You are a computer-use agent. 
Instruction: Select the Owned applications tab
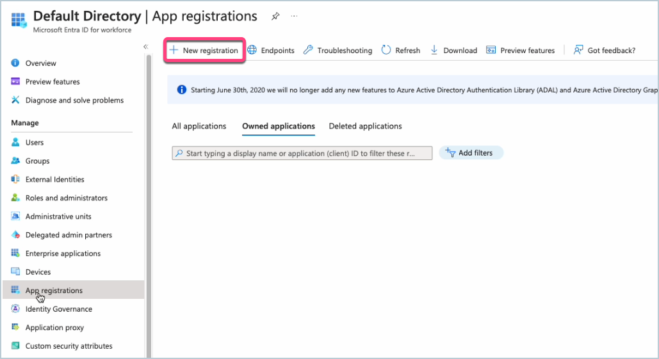tap(279, 126)
